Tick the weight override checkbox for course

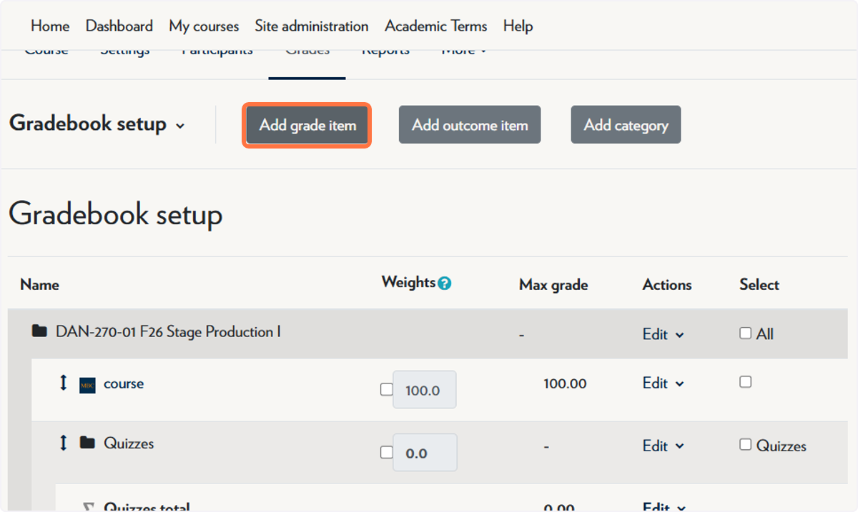pyautogui.click(x=386, y=390)
